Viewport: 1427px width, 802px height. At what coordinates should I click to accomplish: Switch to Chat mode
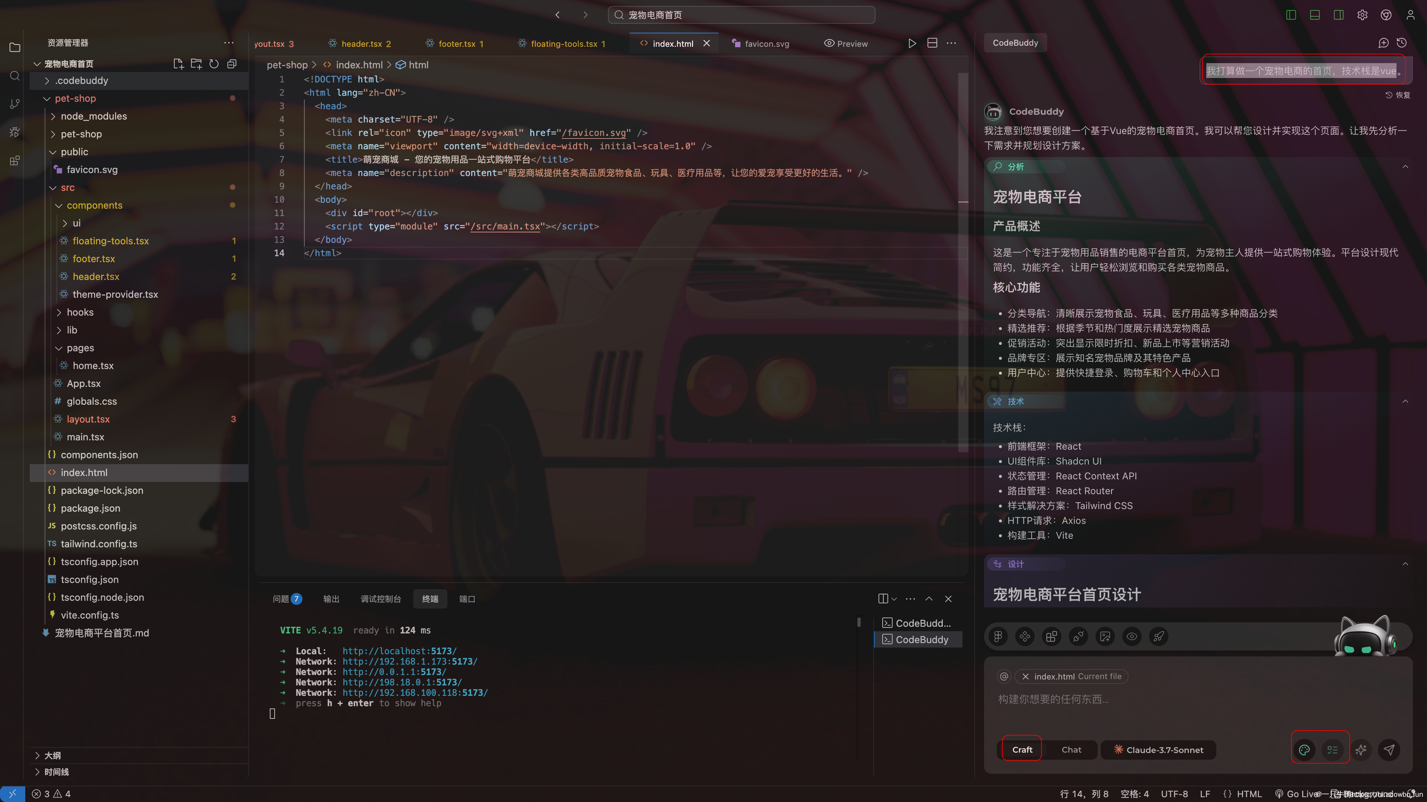[x=1071, y=750]
